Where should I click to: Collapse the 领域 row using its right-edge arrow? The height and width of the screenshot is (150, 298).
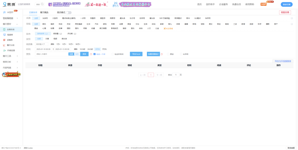292,24
